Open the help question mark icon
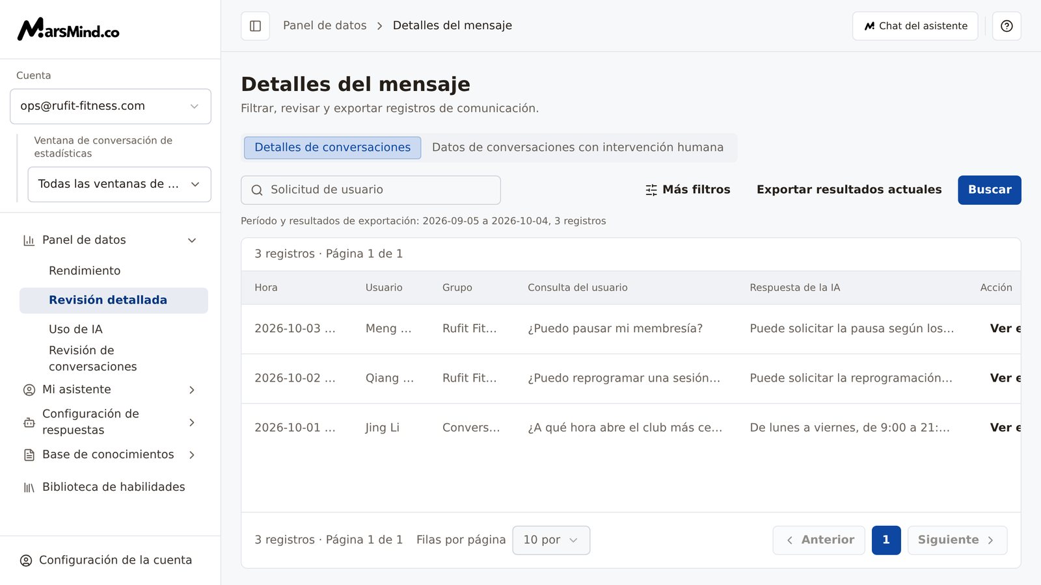Viewport: 1041px width, 585px height. (x=1007, y=26)
